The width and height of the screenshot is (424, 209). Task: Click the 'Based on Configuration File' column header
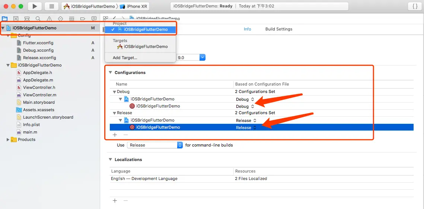point(262,84)
